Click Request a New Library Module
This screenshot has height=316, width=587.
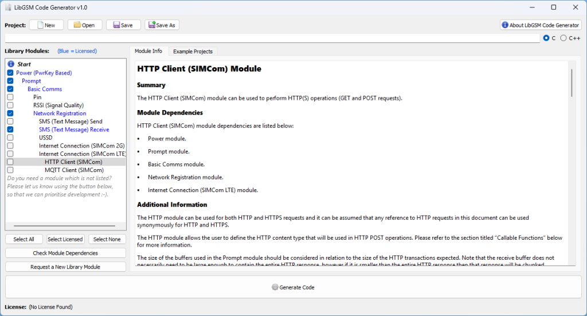click(x=65, y=267)
